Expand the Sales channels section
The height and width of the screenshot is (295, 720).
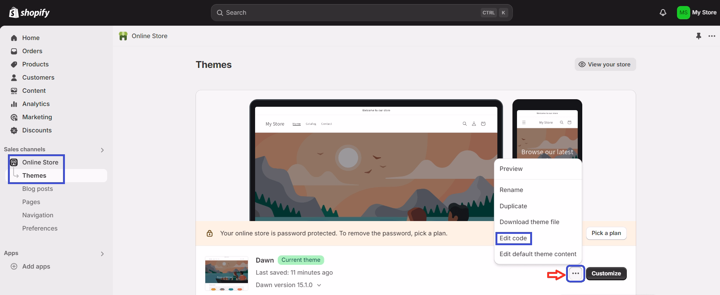tap(102, 150)
